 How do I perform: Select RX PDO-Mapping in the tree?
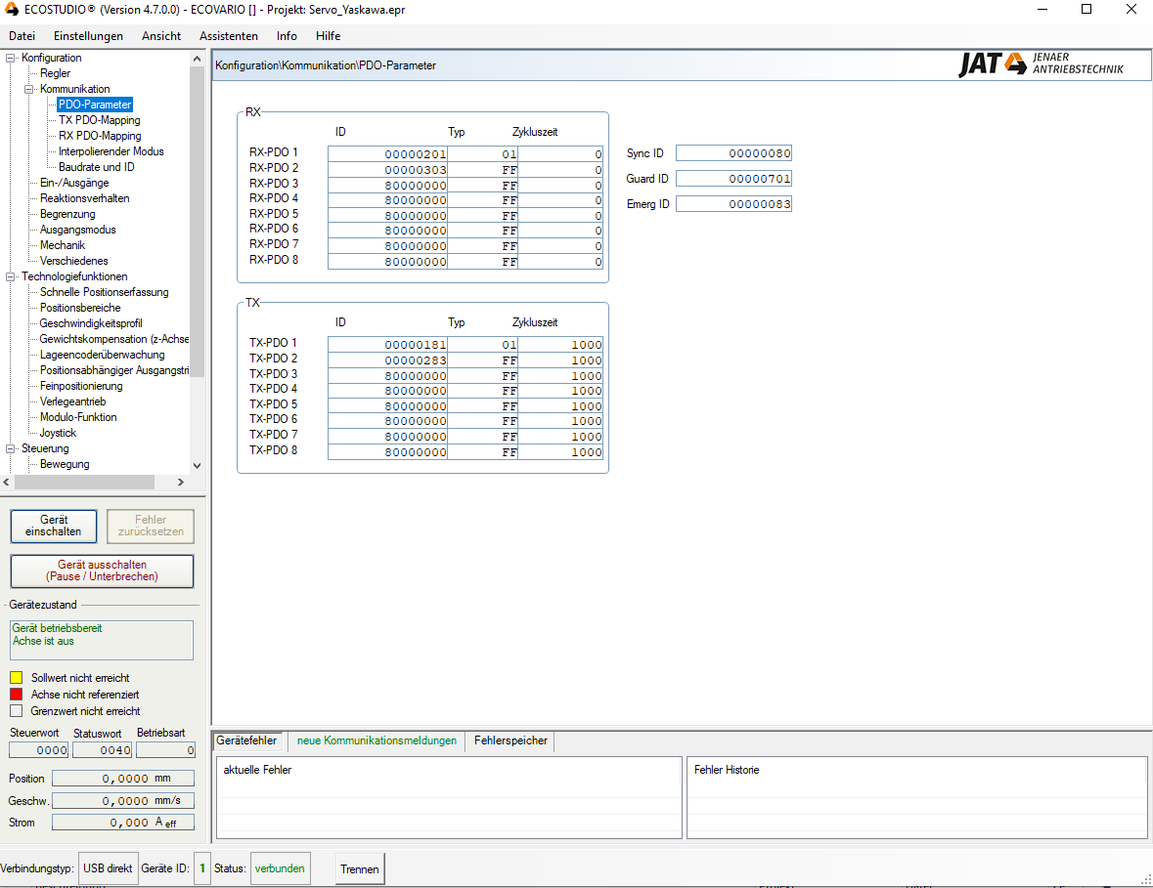(100, 136)
